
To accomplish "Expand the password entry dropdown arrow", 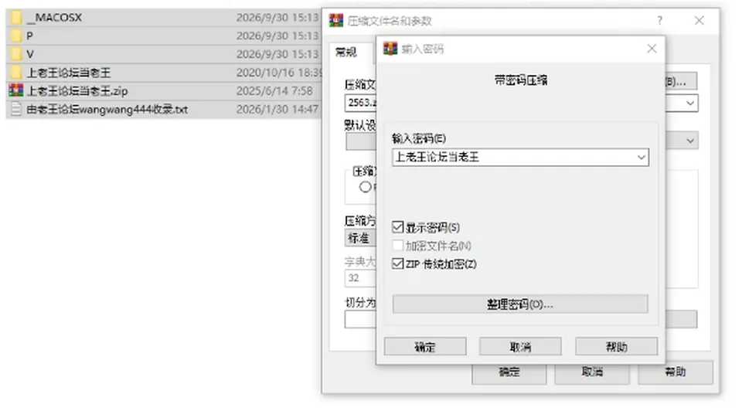I will [642, 157].
